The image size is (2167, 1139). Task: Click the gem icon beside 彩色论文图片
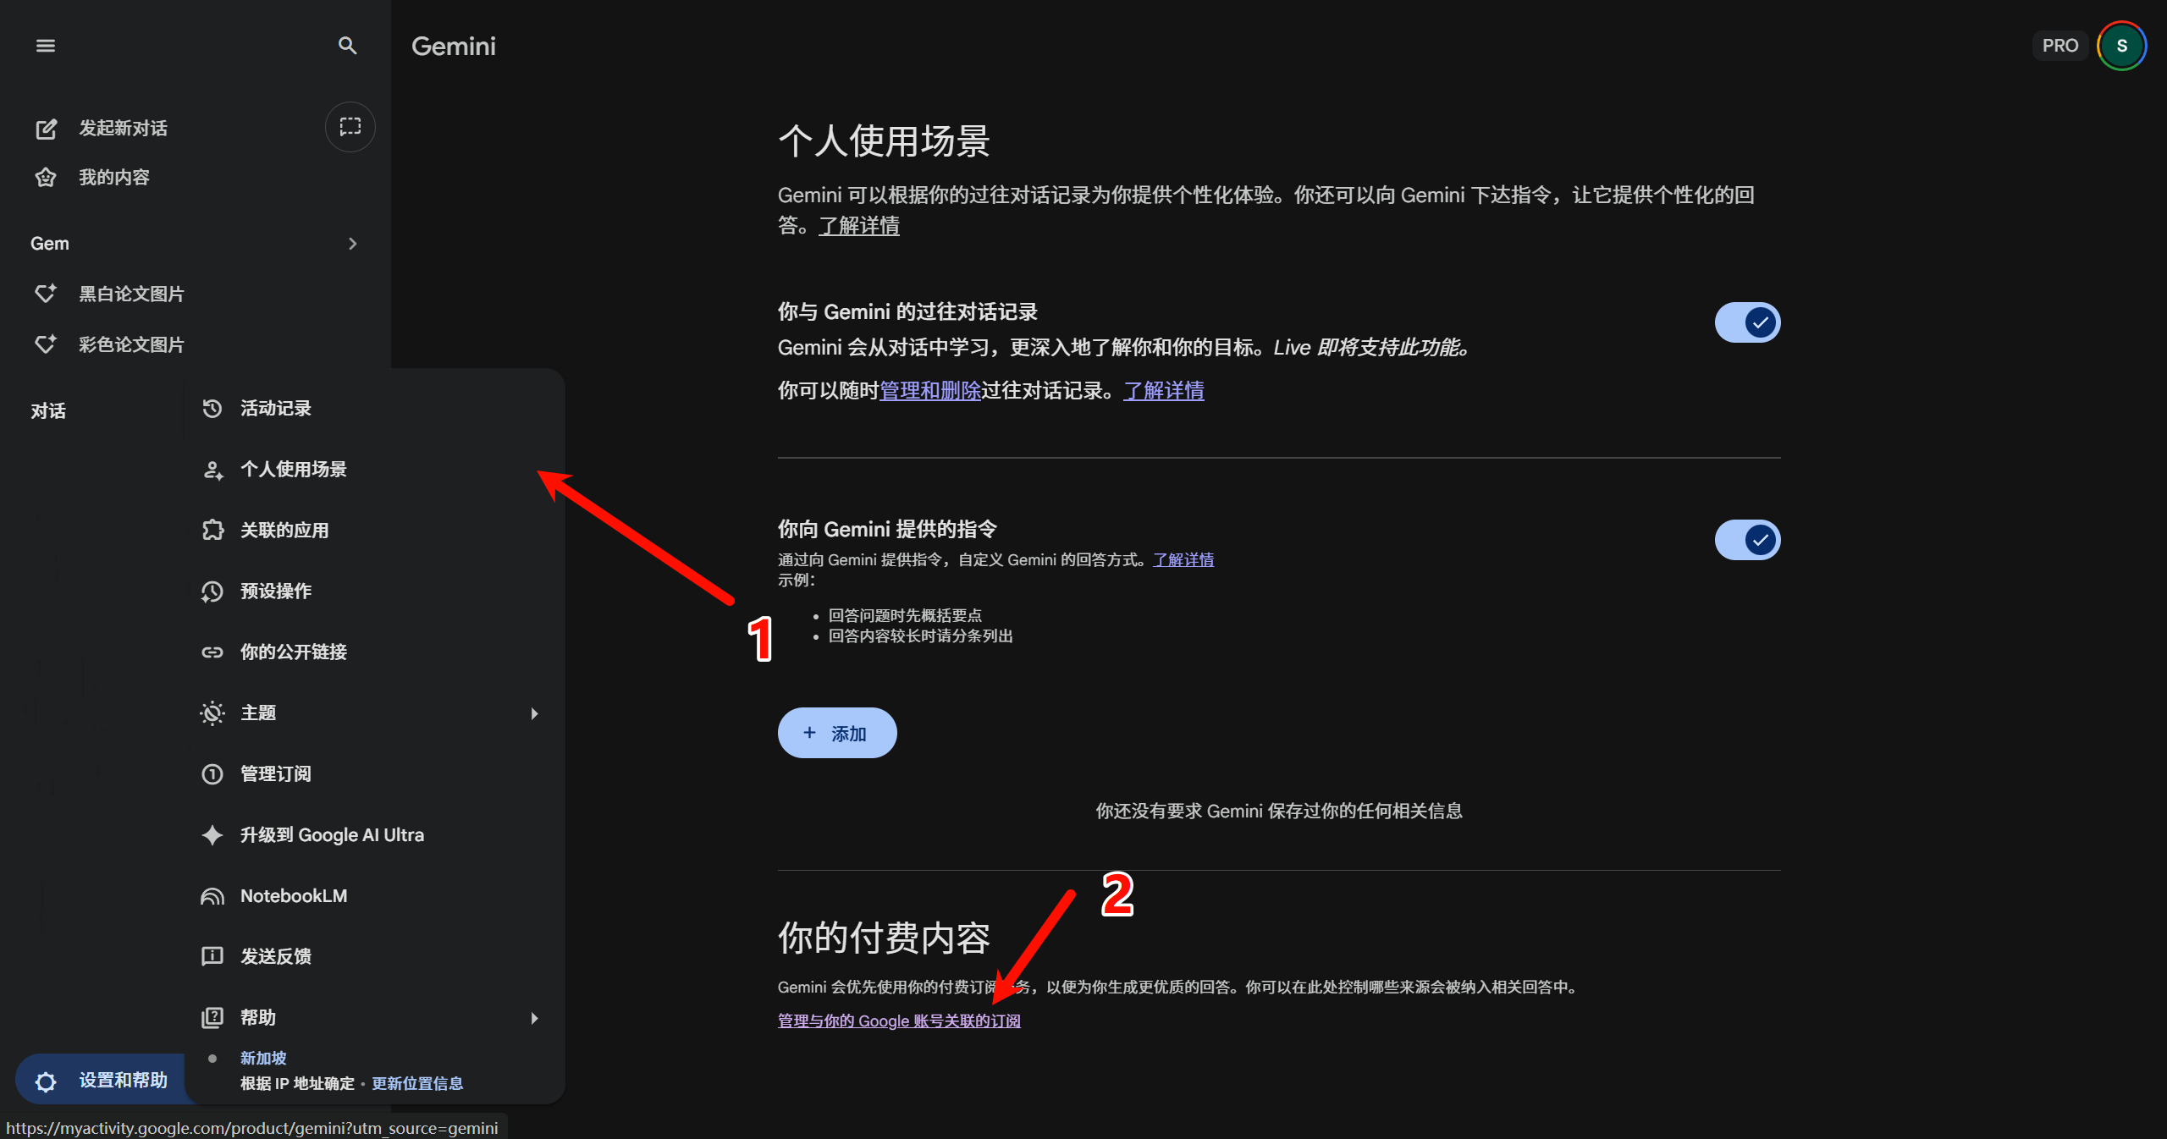pos(46,344)
